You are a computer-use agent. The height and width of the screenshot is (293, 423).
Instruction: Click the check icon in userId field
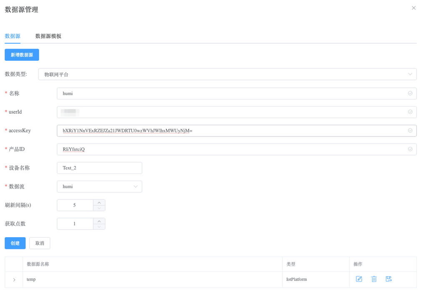[x=410, y=112]
